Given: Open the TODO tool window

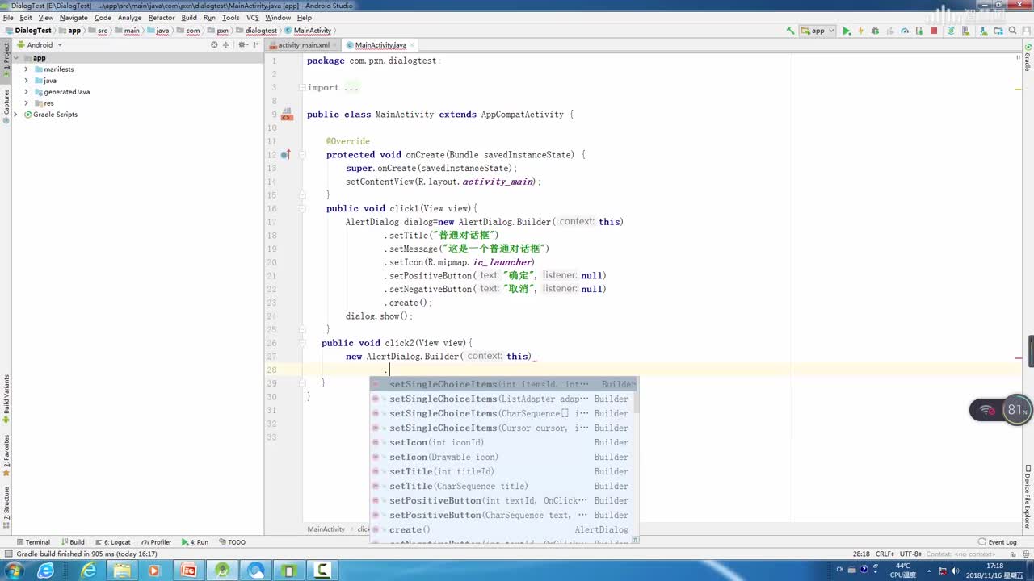Looking at the screenshot, I should [x=232, y=542].
